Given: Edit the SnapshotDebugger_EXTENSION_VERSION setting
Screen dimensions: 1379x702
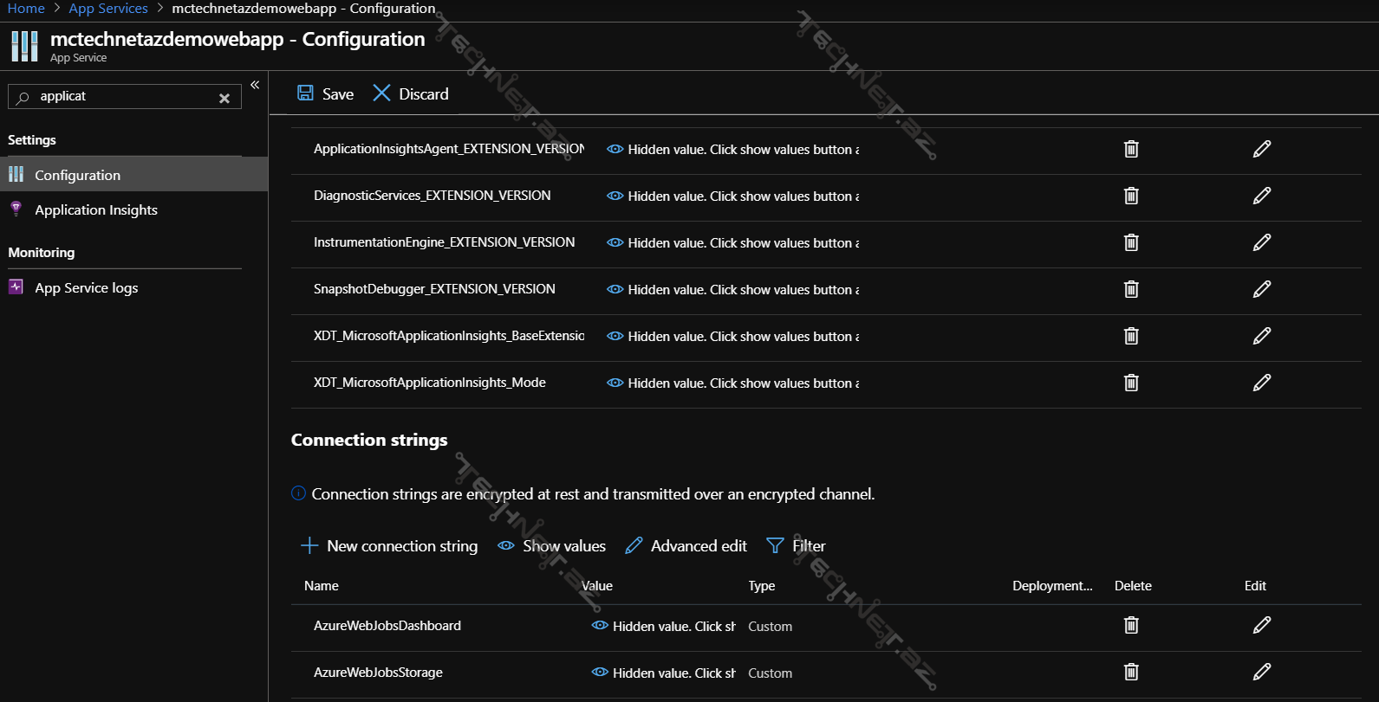Looking at the screenshot, I should coord(1261,289).
